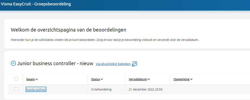
Task: Open the Vacaturetekst bekijken link
Action: pyautogui.click(x=113, y=64)
